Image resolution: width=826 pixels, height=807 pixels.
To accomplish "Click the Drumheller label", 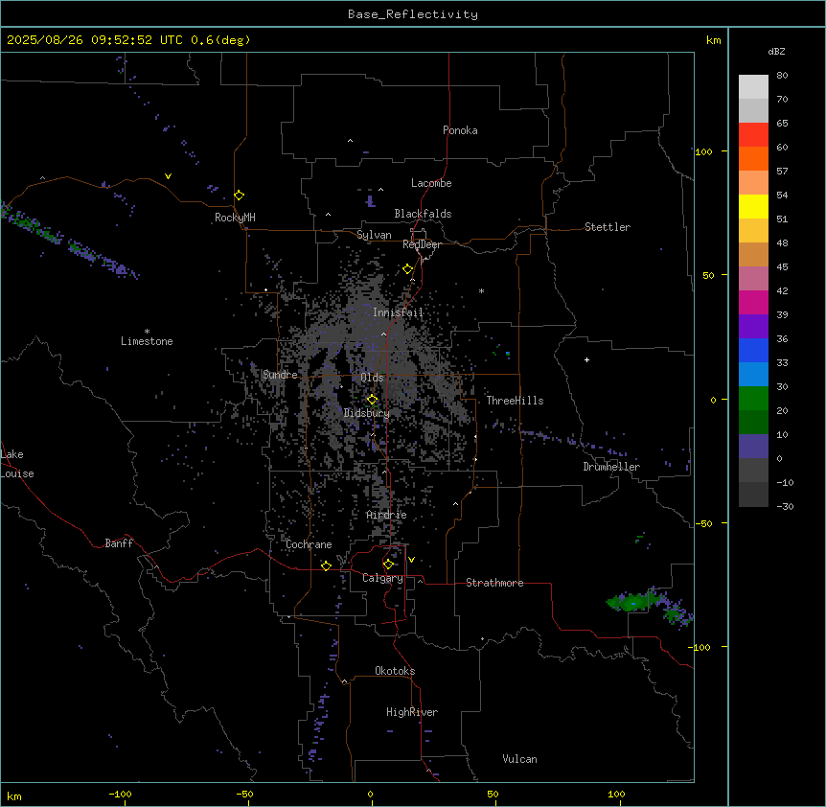I will coord(611,467).
